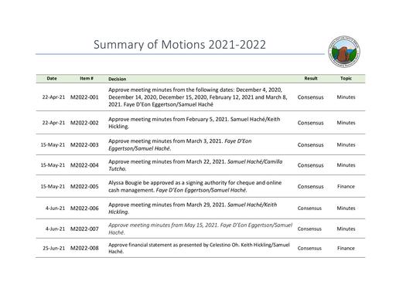Click the 22-Apr-21 date in row M2022-002
This screenshot has height=305, width=396.
pyautogui.click(x=53, y=123)
